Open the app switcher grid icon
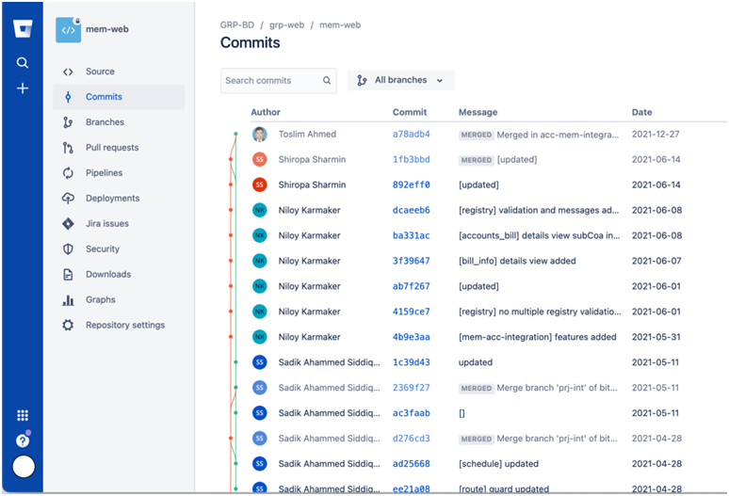The image size is (729, 496). (x=23, y=415)
